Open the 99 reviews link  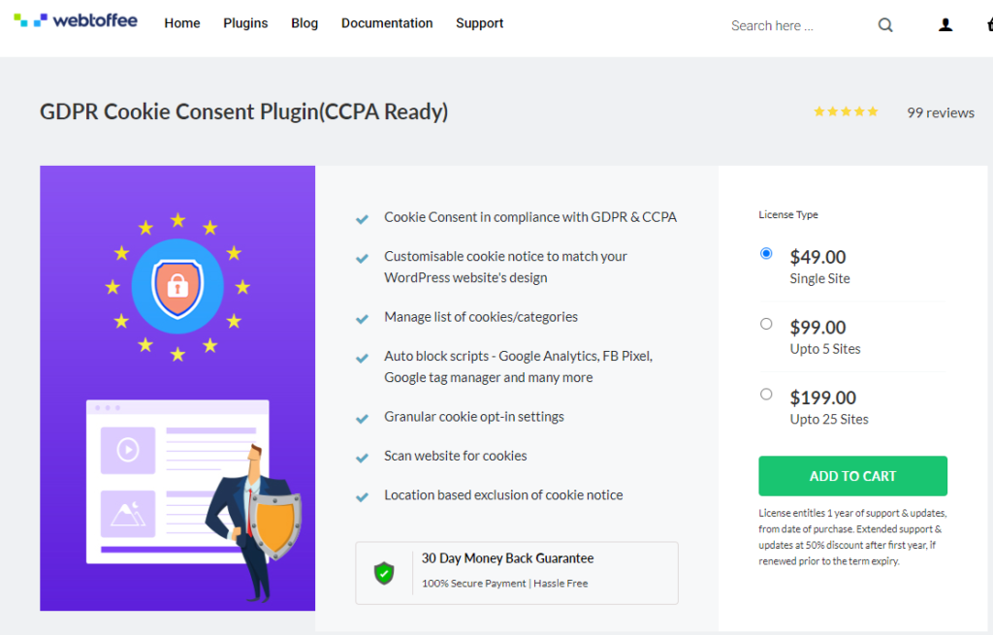[x=941, y=112]
